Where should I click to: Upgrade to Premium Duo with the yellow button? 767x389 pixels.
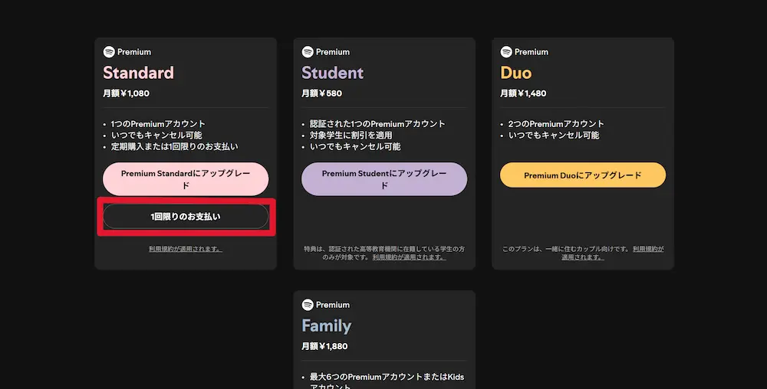(x=583, y=175)
